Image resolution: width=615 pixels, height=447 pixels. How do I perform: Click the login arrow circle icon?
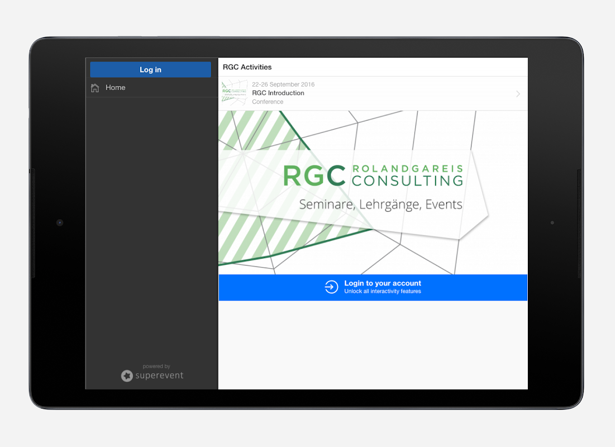click(331, 287)
